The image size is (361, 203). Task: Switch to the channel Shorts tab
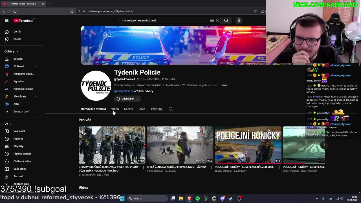pos(128,109)
